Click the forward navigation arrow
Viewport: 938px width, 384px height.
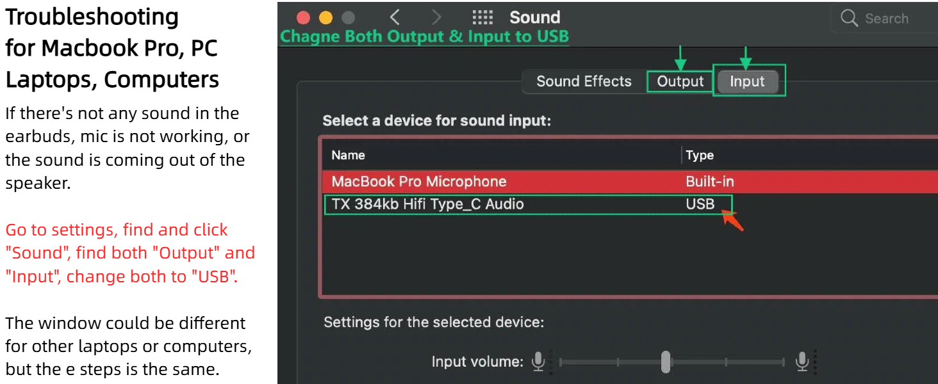coord(437,17)
